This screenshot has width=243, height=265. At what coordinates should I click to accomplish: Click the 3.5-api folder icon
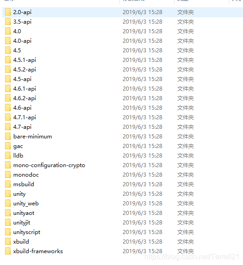click(8, 22)
